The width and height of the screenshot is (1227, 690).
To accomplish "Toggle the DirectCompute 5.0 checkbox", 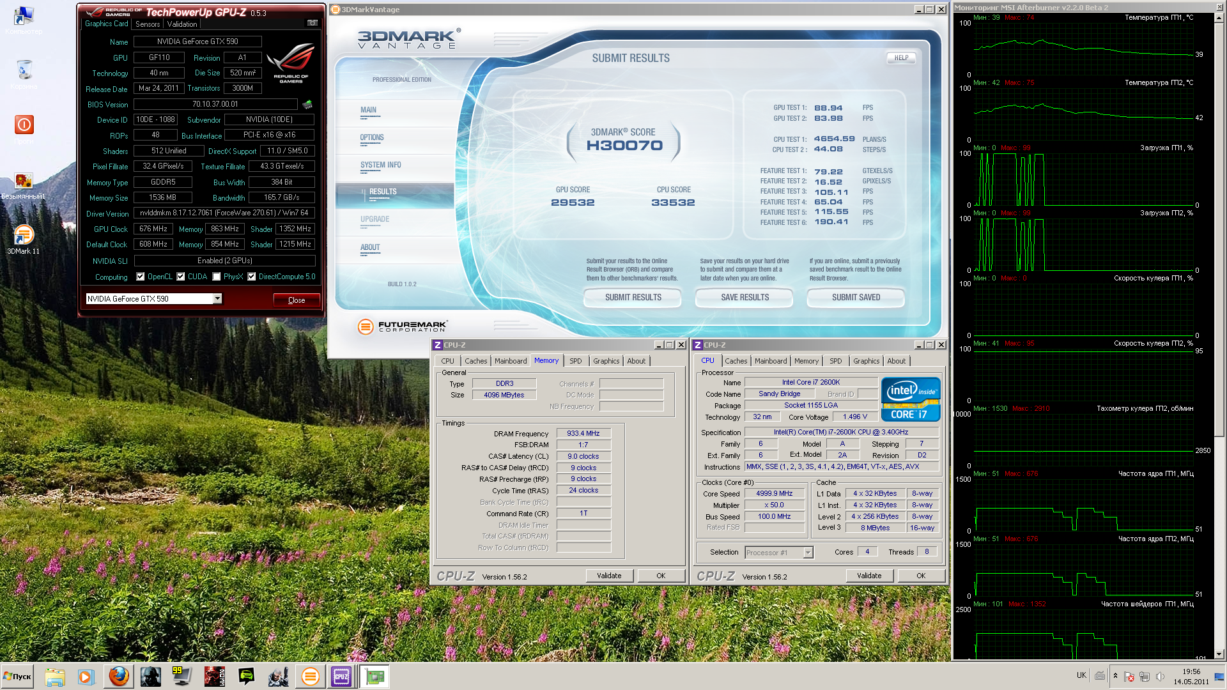I will click(252, 277).
